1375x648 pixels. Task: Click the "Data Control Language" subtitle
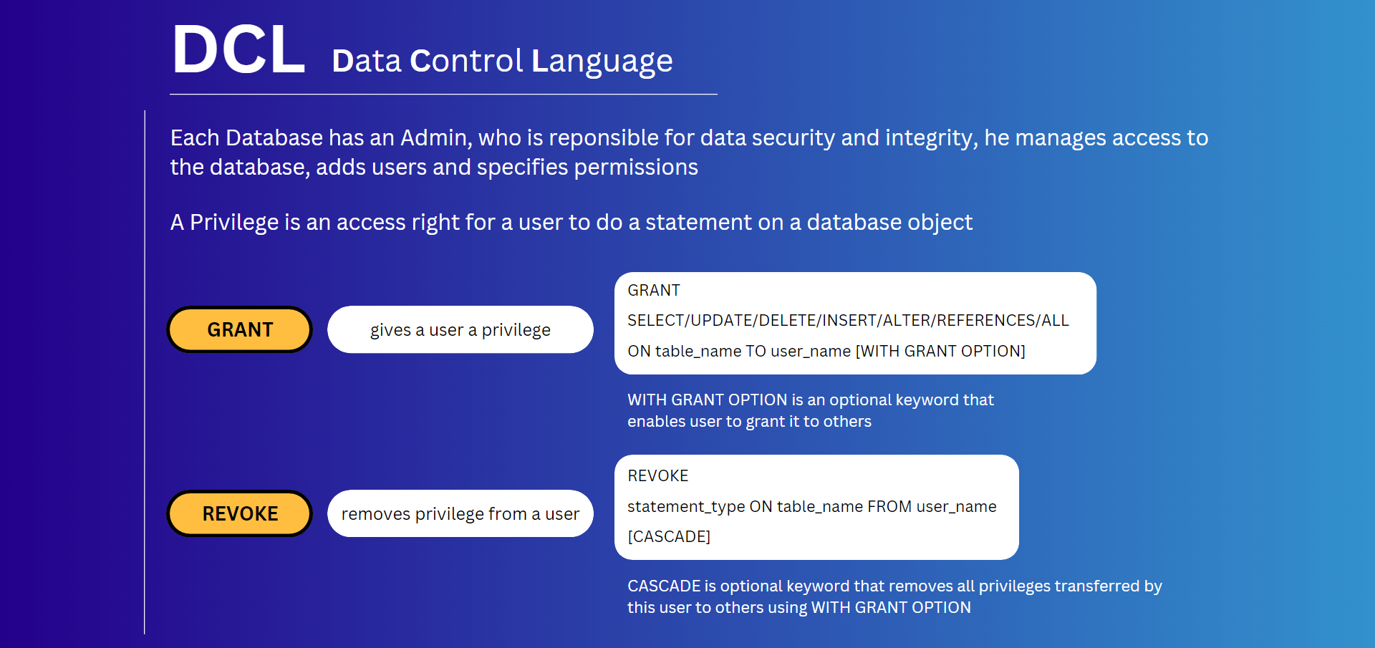coord(502,61)
